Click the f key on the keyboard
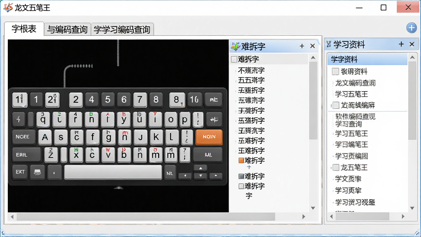This screenshot has width=421, height=237. click(93, 137)
